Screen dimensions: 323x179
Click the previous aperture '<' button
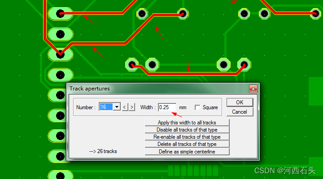(125, 107)
